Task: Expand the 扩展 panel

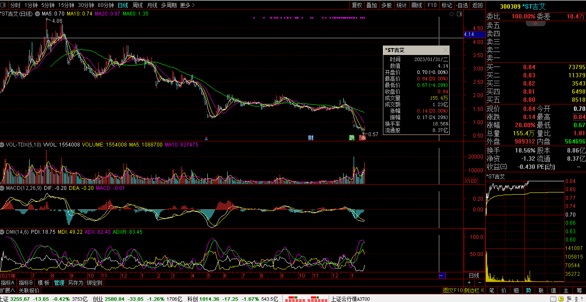Action: click(8, 290)
